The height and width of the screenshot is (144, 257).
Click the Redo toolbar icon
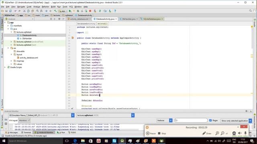coord(19,11)
